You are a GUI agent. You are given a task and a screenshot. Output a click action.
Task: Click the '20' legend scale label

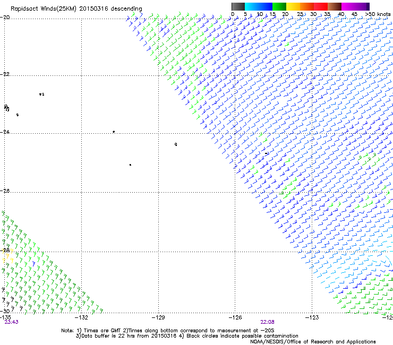[286, 14]
